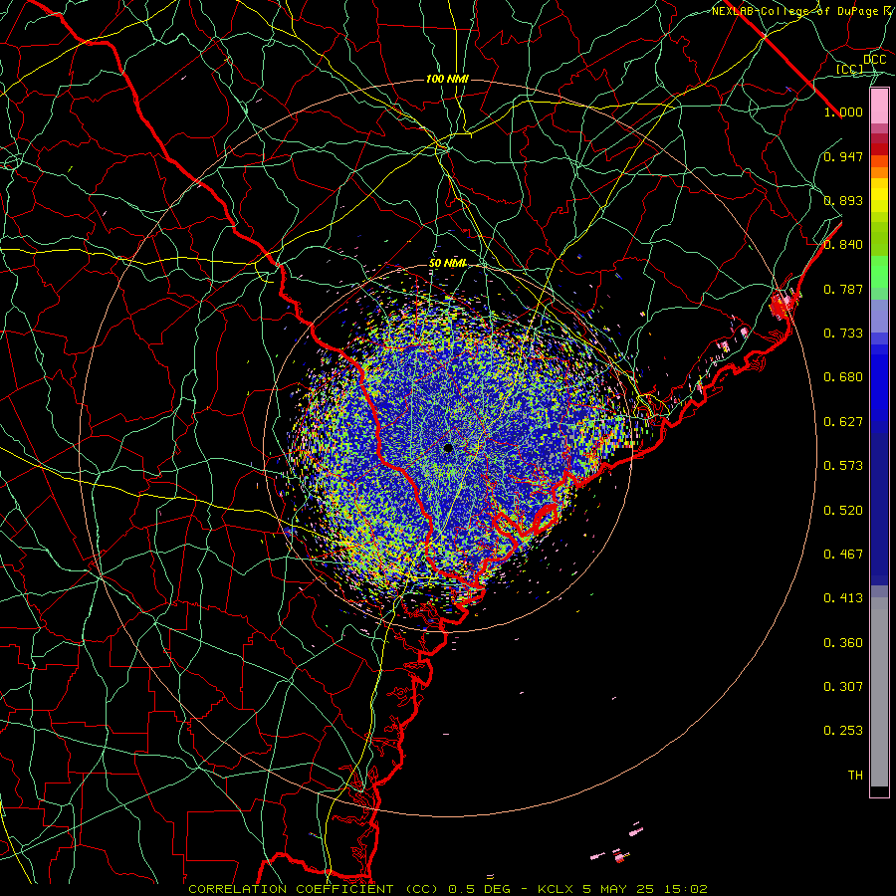
Task: Click the 50 NMI range ring label
Action: coord(448,264)
